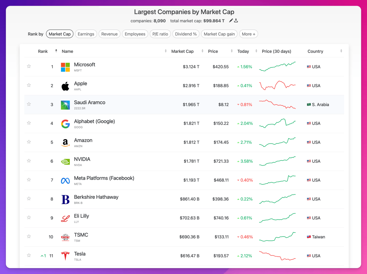Viewport: 367px width, 274px height.
Task: Toggle Berkshire Hathaway favorite star
Action: click(29, 199)
